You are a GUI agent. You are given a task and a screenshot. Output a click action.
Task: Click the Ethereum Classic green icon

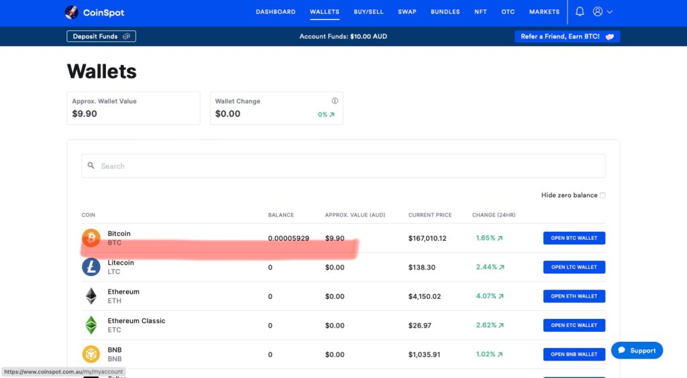click(x=91, y=325)
